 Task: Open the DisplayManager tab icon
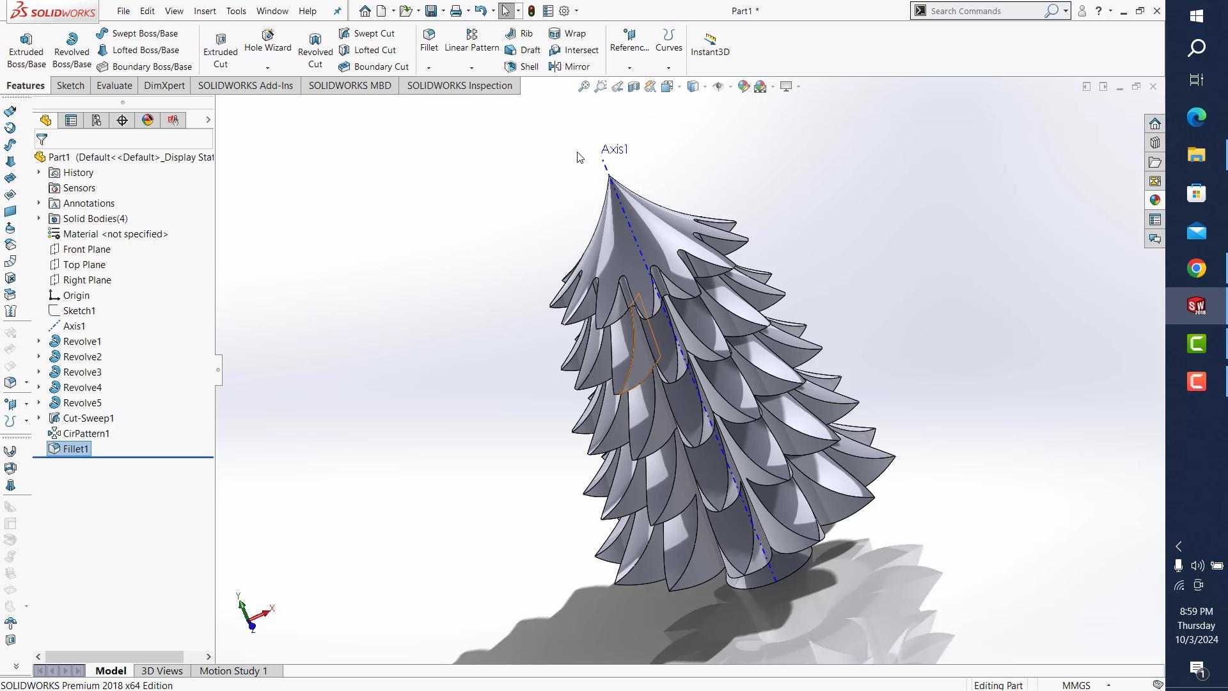click(148, 120)
